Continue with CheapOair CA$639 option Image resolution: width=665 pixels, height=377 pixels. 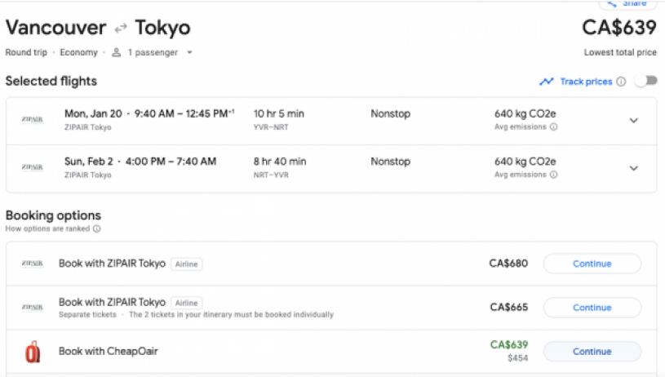(592, 352)
